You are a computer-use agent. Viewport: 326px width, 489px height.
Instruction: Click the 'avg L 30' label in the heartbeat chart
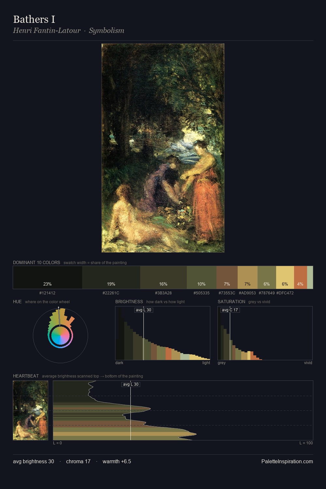131,384
